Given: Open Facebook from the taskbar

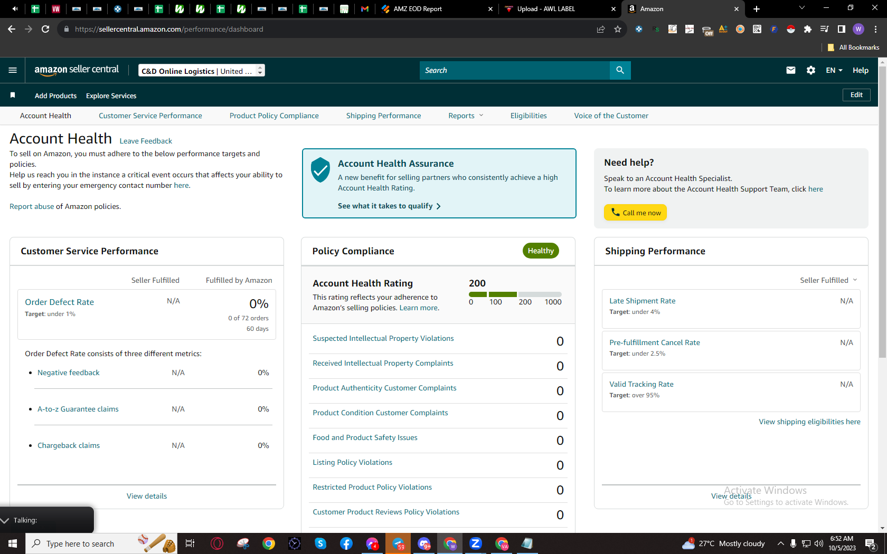Looking at the screenshot, I should (x=346, y=543).
